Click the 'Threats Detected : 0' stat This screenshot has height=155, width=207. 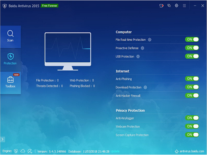tap(49, 86)
